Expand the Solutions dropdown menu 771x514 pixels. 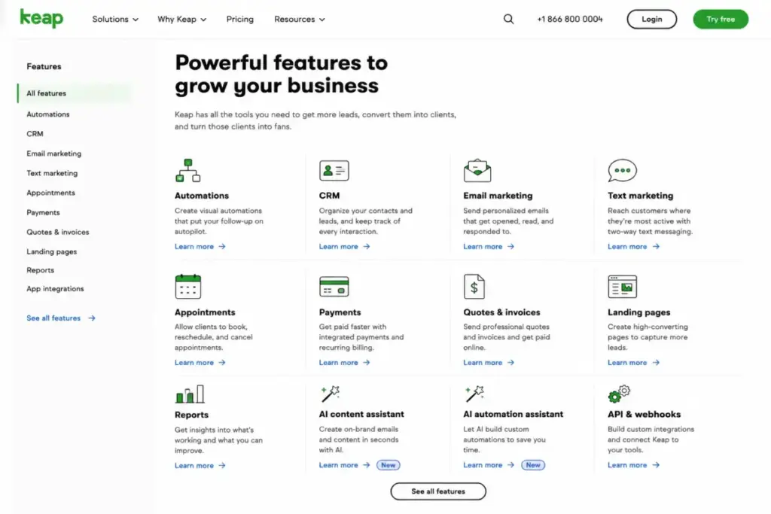coord(115,19)
